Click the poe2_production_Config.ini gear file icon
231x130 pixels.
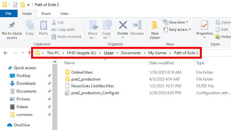(x=67, y=93)
